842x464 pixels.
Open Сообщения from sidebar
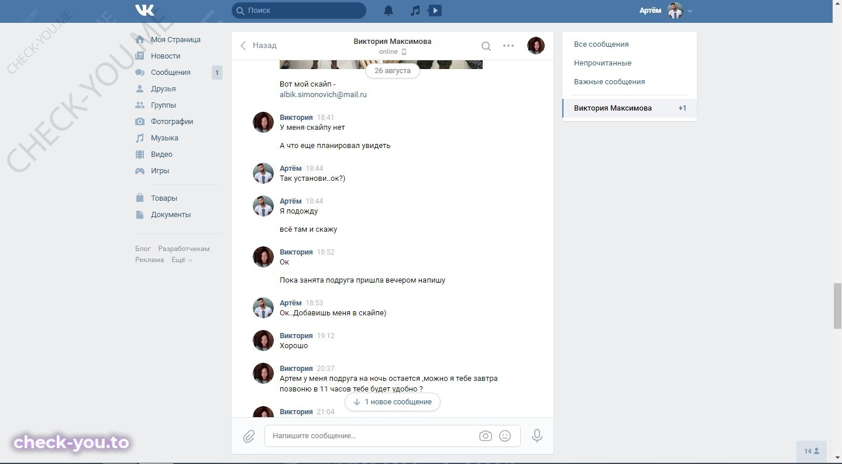pos(171,73)
